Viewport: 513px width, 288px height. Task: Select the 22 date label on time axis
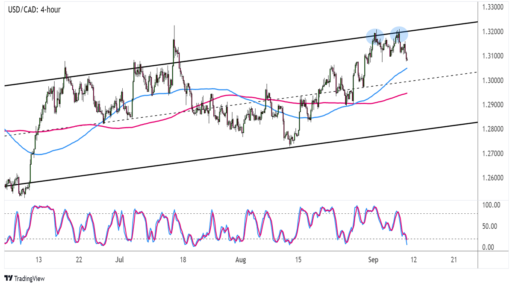click(79, 259)
